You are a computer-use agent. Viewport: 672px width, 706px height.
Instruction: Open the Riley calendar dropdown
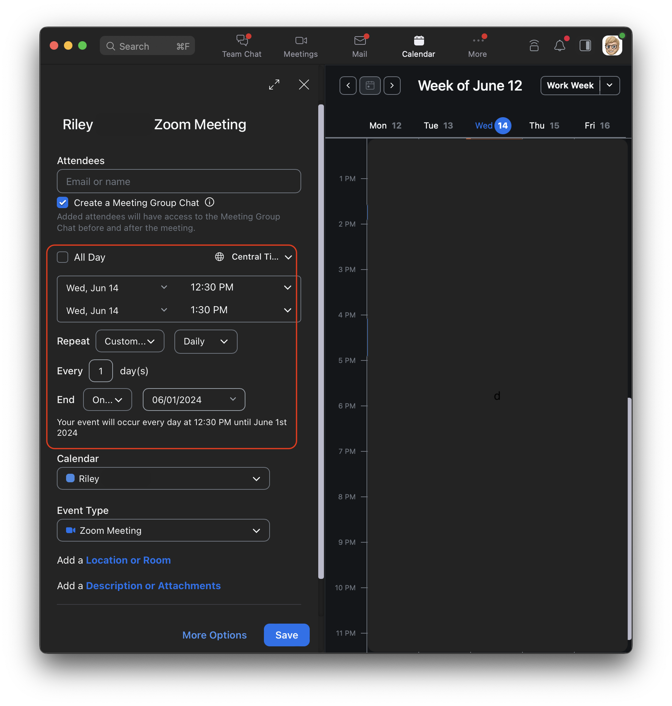(163, 479)
